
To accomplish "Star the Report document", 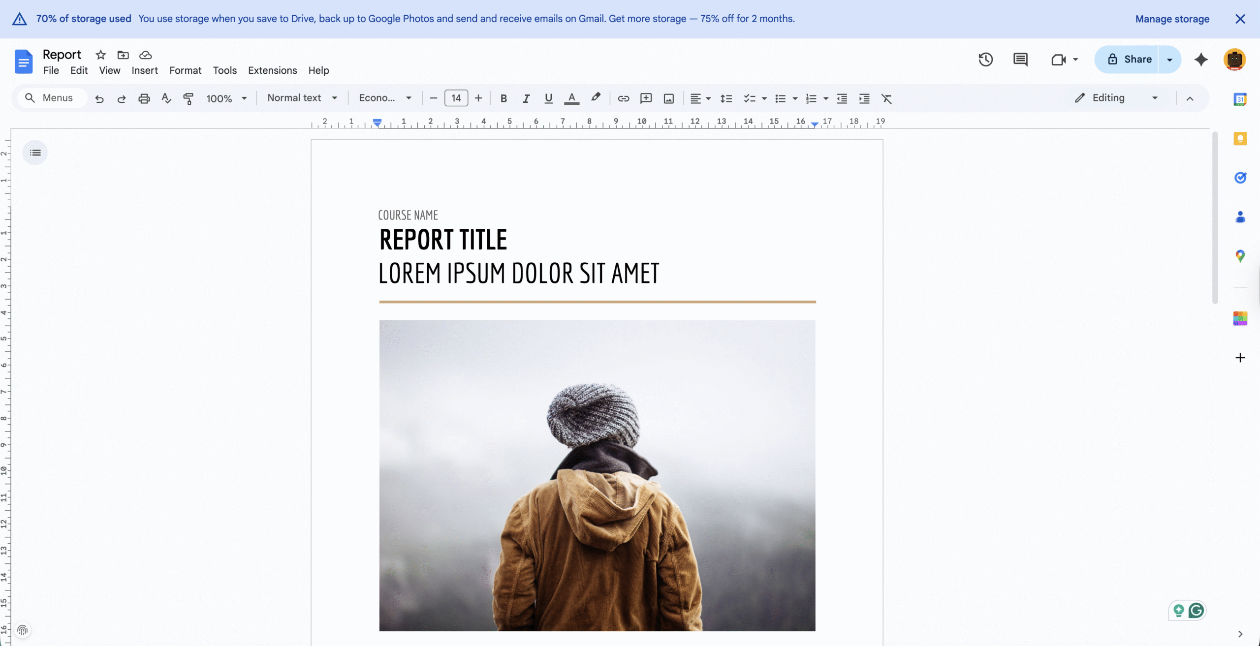I will click(x=100, y=55).
